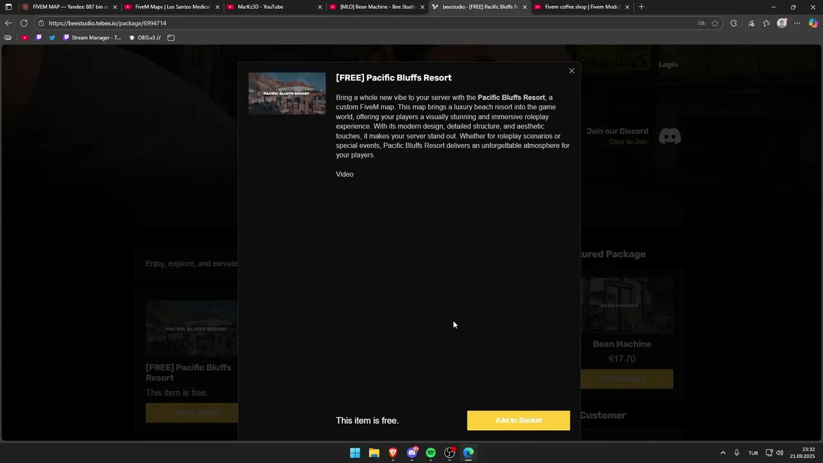Click the Video label in the description
This screenshot has height=463, width=823.
tap(345, 174)
